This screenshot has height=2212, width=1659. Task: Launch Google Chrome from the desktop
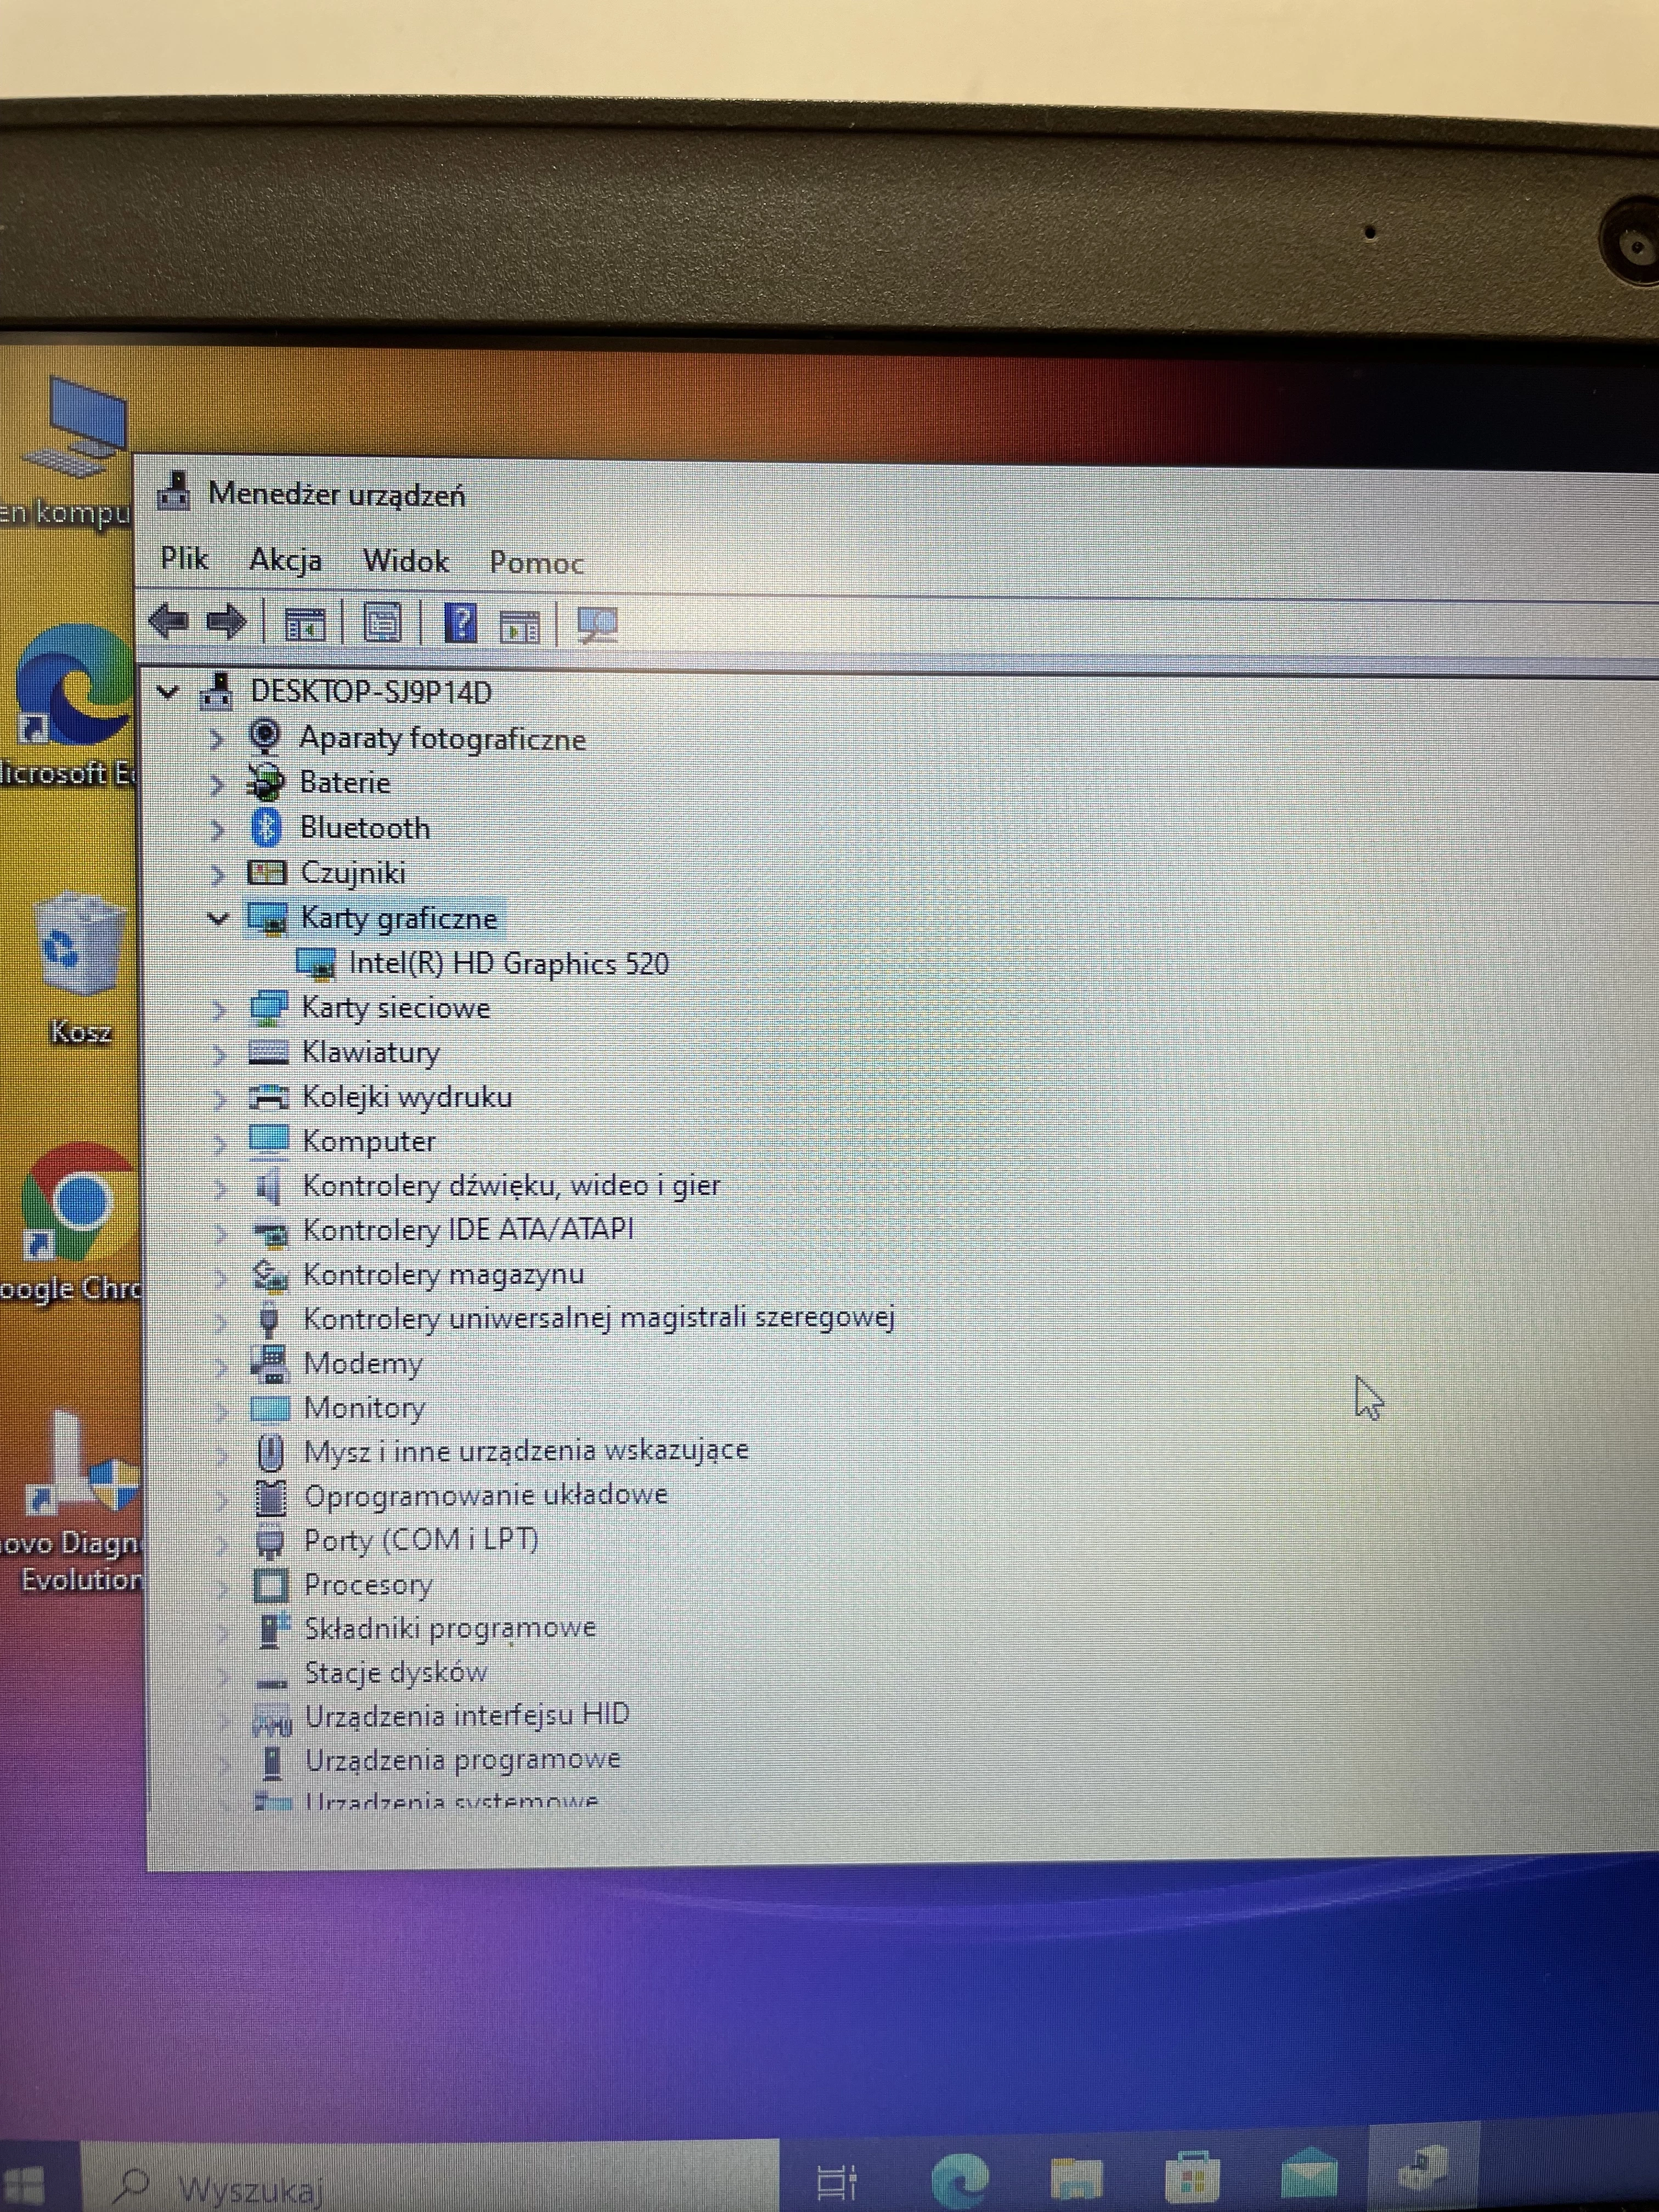tap(70, 1215)
